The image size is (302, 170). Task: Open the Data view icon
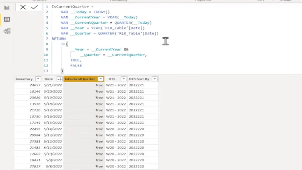(x=7, y=19)
